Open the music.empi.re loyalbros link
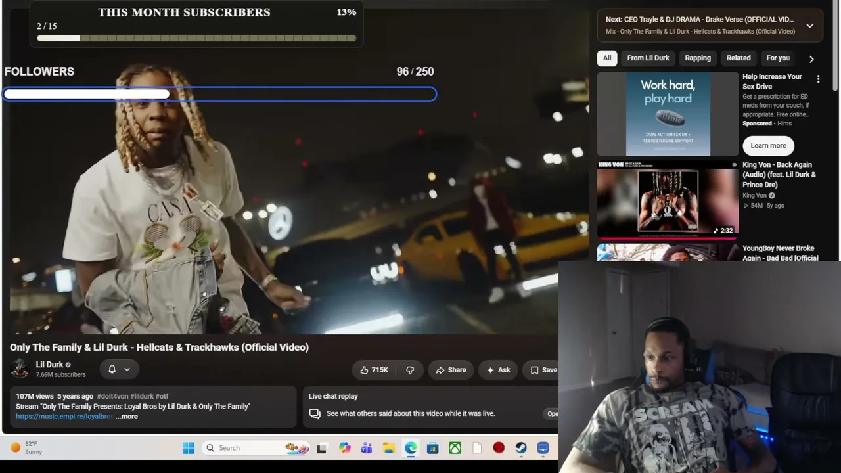The width and height of the screenshot is (841, 473). [x=64, y=417]
